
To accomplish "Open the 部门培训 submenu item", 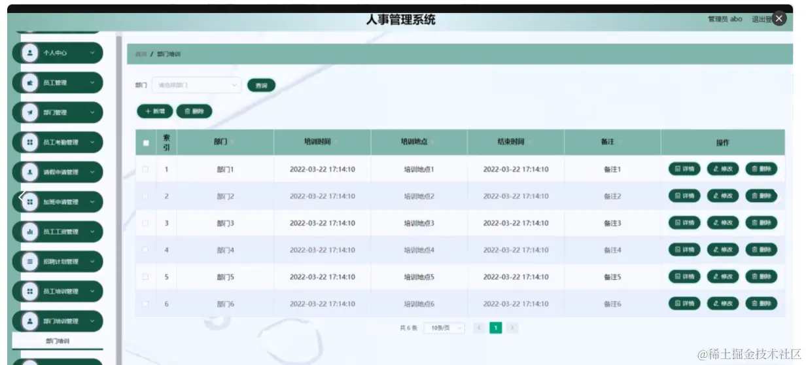I will pos(58,341).
